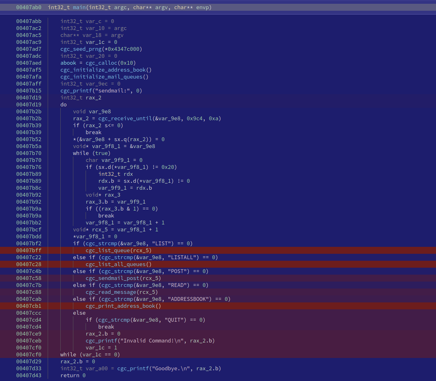Select address 00407b15

29,91
